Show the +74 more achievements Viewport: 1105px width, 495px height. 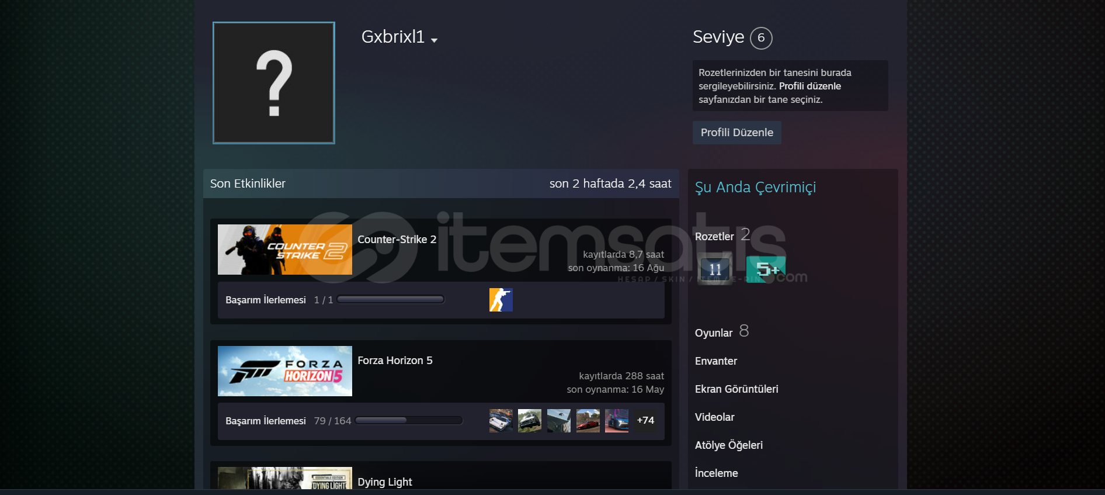pyautogui.click(x=645, y=421)
